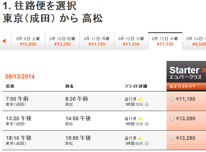206x152 pixels.
Task: Select the ¥13,290 Starter fare for 13:20 flight
Action: click(172, 118)
